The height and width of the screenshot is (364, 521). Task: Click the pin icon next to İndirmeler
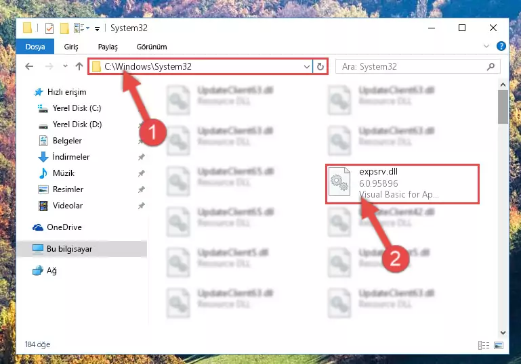(142, 157)
